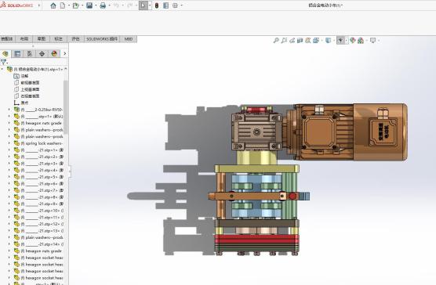Expand the -21.stp<1> component node
Image resolution: width=436 pixels, height=285 pixels.
point(9,150)
